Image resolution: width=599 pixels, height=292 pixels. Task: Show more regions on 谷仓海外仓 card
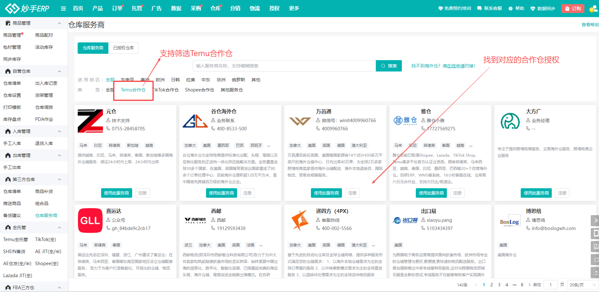pyautogui.click(x=268, y=146)
